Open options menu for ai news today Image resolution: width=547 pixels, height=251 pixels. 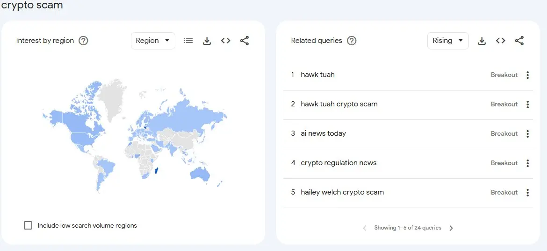(527, 134)
